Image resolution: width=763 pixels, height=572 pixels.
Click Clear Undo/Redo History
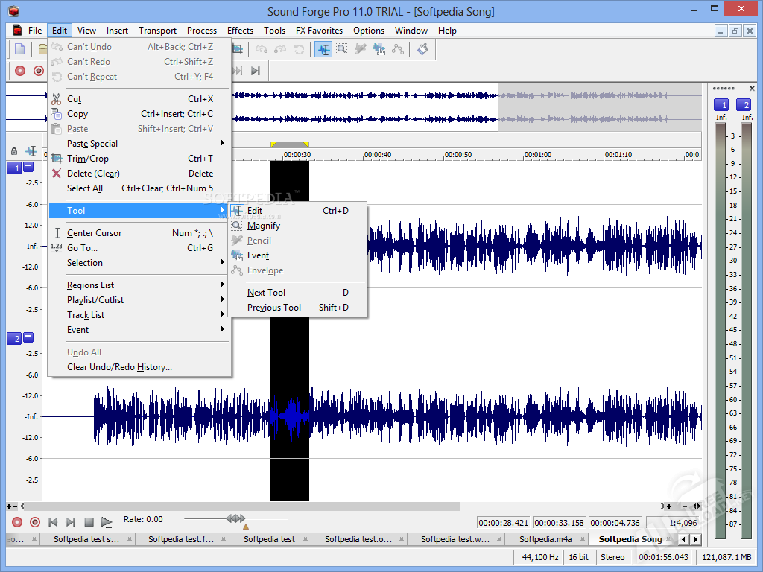click(119, 367)
